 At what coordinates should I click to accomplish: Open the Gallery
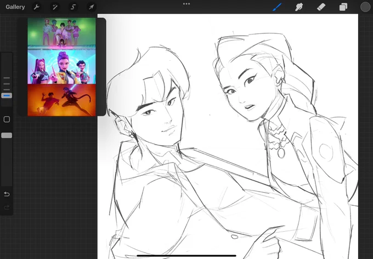[15, 7]
